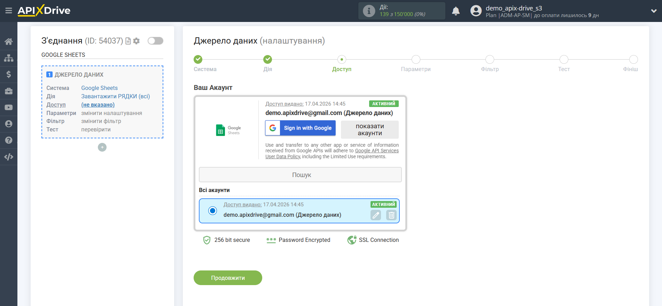Click змінити налаштування link
Image resolution: width=662 pixels, height=306 pixels.
(x=111, y=113)
